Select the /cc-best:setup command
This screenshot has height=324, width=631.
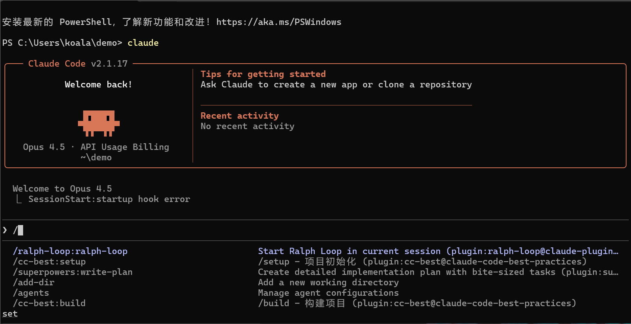coord(49,262)
